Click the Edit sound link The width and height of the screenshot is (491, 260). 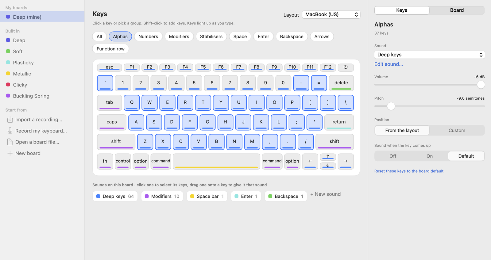click(389, 64)
